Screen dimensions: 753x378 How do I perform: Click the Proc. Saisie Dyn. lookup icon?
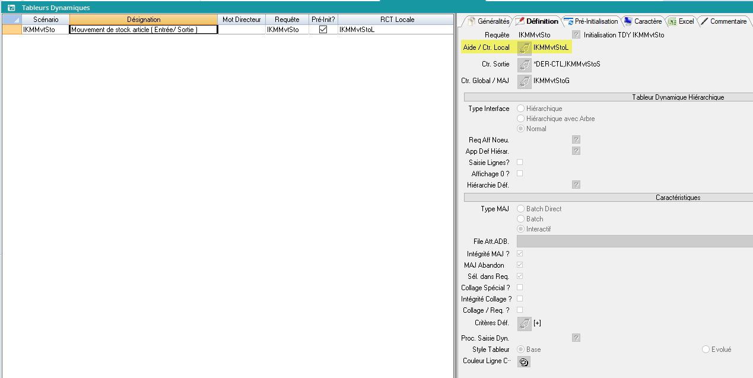point(576,338)
